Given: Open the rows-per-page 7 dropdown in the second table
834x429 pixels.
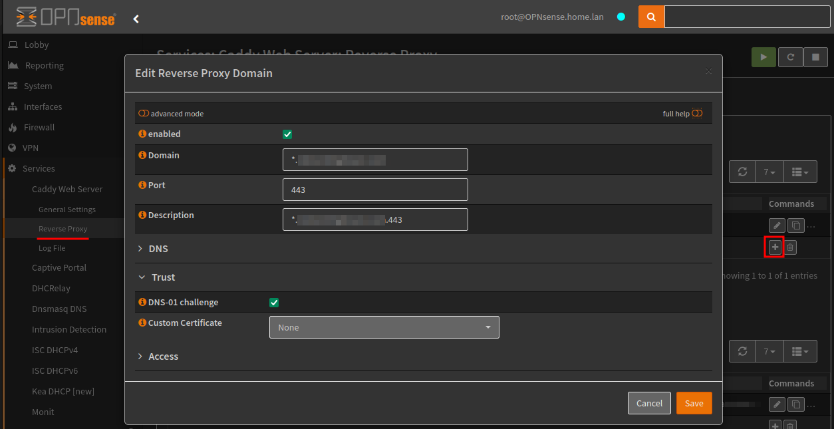Looking at the screenshot, I should pos(769,351).
